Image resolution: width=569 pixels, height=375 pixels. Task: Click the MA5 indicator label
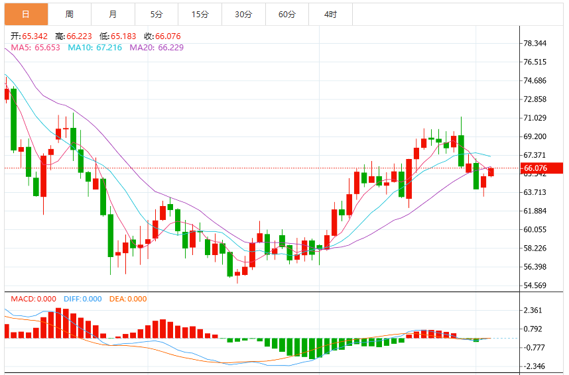[x=36, y=48]
